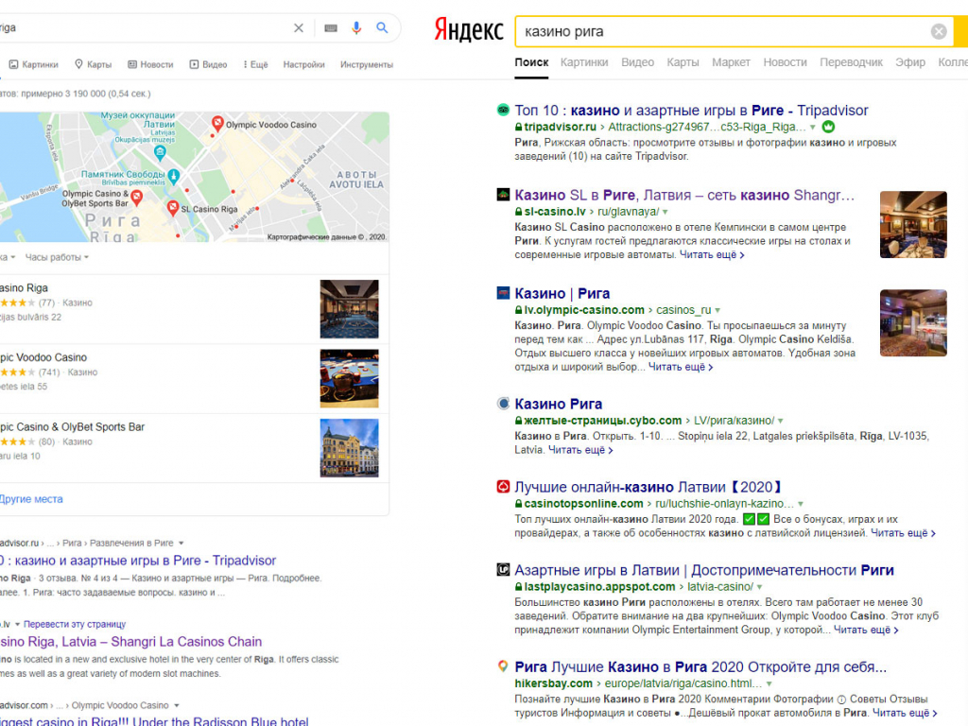
Task: Open Google Инструменты search tools
Action: [367, 64]
